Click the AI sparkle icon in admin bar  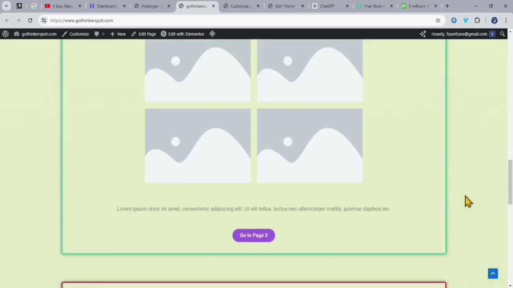423,34
